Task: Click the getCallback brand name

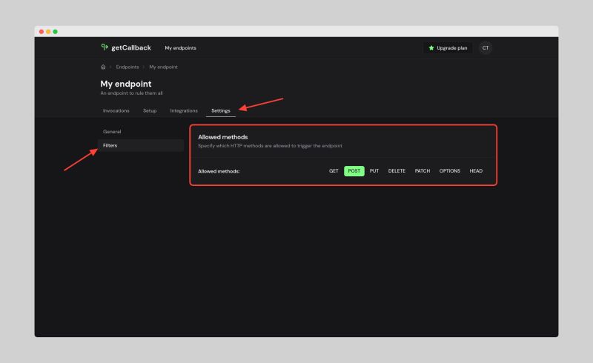Action: (131, 47)
